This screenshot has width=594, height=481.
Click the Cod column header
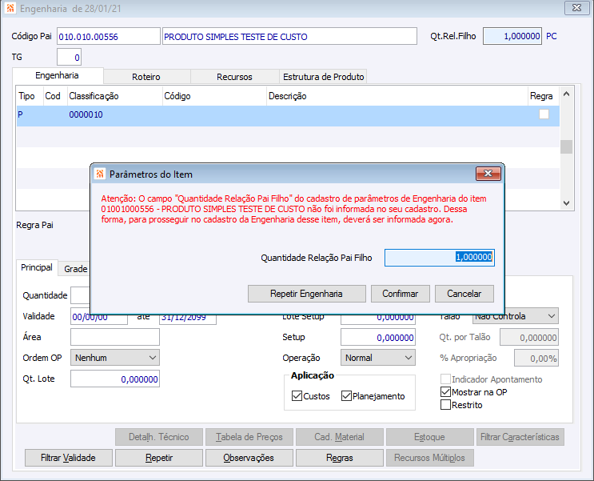pyautogui.click(x=55, y=96)
